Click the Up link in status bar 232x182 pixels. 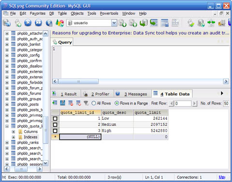tap(222, 177)
